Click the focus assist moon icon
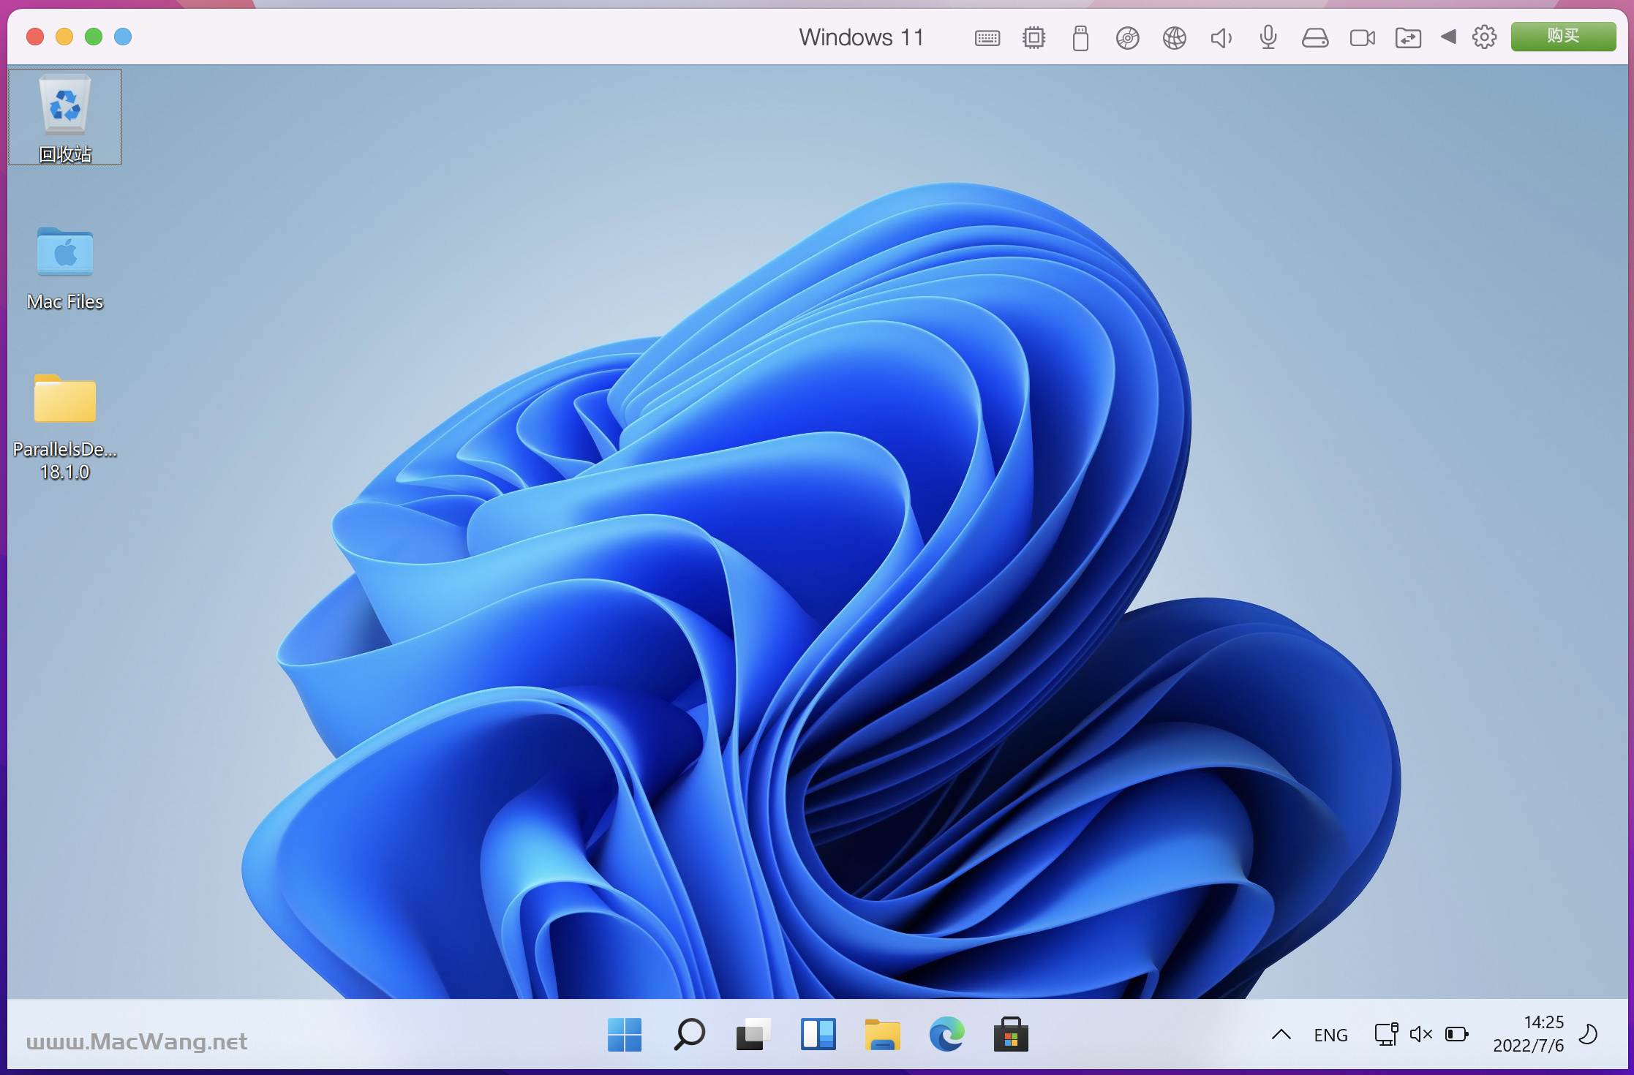Screen dimensions: 1634x1075 [x=1588, y=1034]
